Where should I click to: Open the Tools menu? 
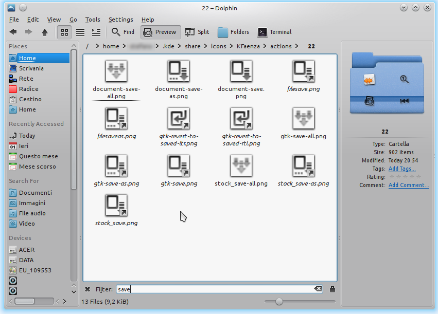point(93,20)
